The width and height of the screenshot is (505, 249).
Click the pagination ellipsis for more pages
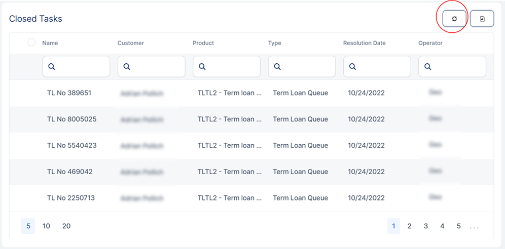pos(474,227)
